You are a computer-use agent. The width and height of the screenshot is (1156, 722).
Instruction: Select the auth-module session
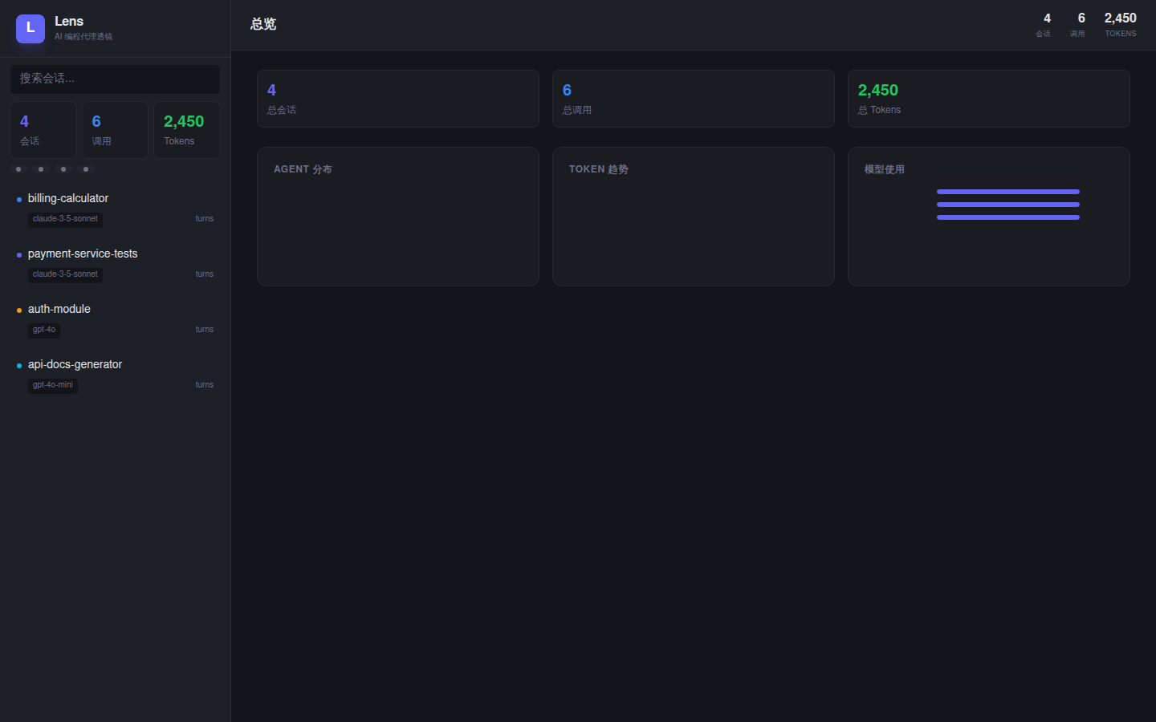click(x=115, y=319)
